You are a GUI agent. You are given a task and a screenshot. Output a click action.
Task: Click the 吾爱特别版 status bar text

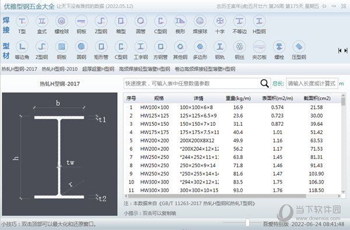tap(276, 224)
